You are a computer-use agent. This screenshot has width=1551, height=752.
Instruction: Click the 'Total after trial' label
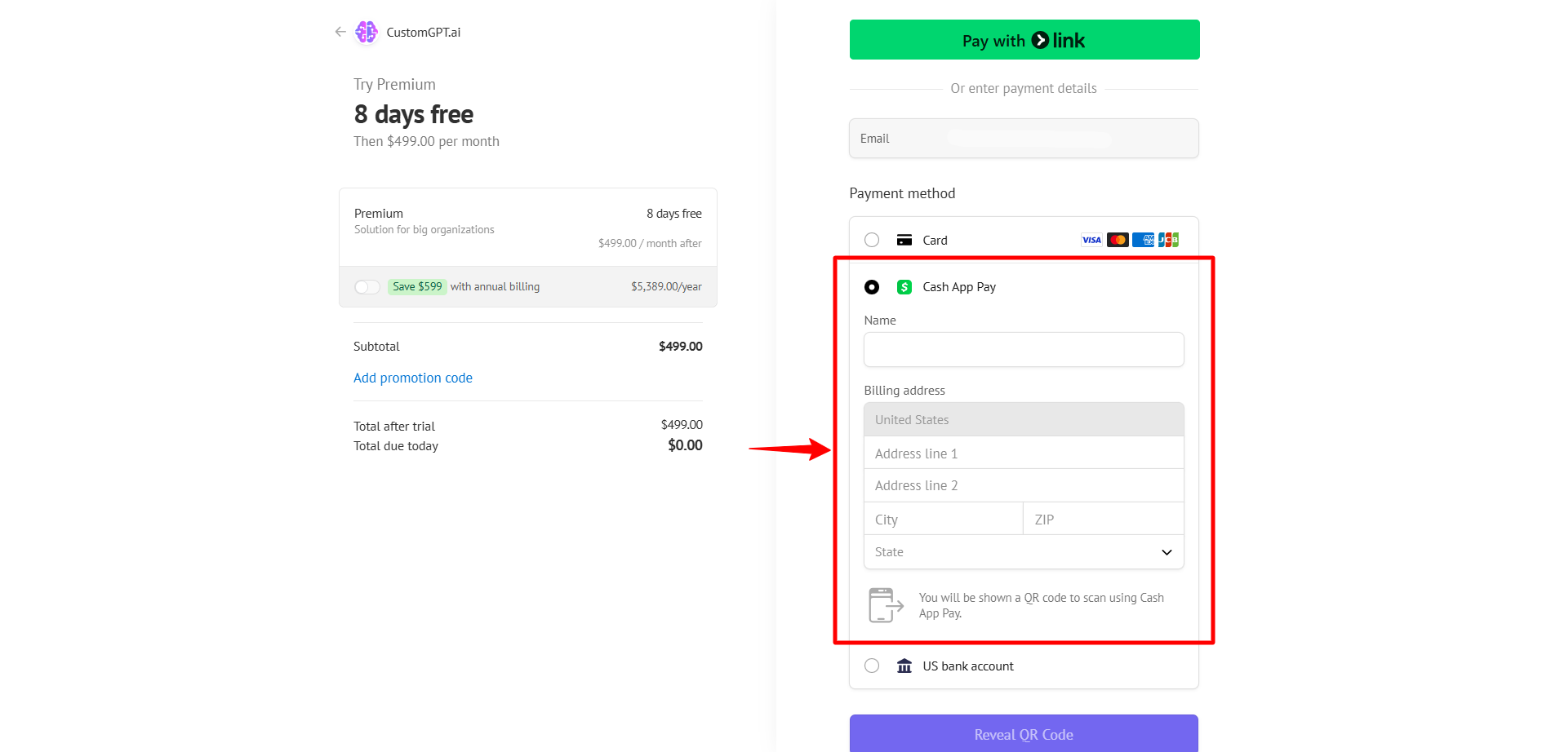point(394,427)
